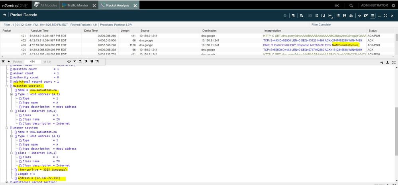This screenshot has width=398, height=185.
Task: Select the Length = 4 line
Action: [26, 174]
